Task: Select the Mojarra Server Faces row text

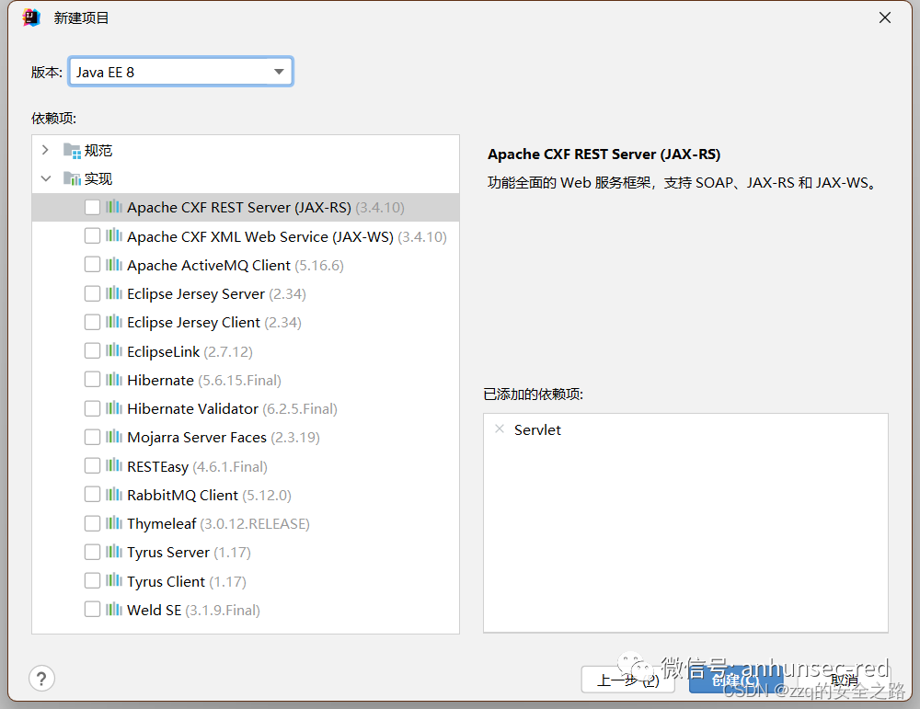Action: tap(223, 438)
